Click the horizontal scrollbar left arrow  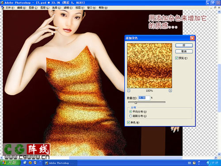[2, 158]
